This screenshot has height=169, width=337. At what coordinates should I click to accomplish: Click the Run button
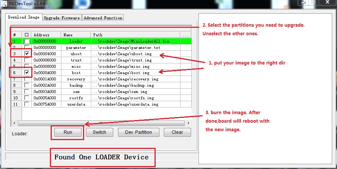68,132
